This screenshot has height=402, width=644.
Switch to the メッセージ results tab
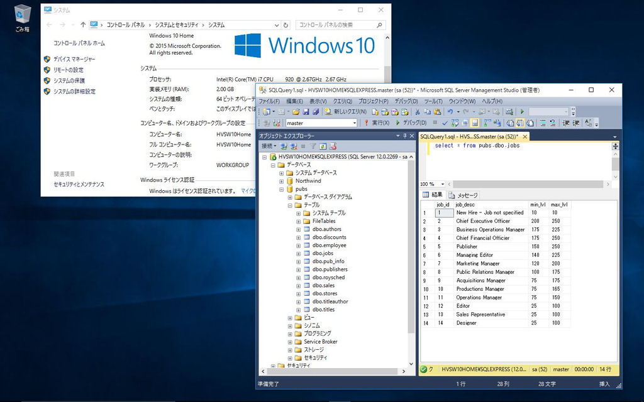[x=464, y=195]
